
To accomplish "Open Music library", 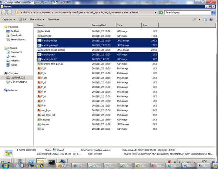I will [13, 56].
